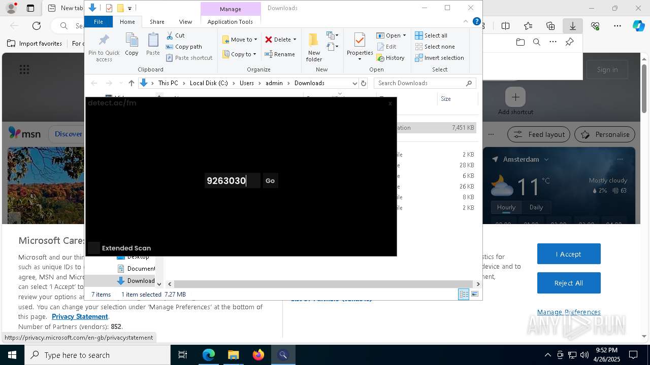Collapse the ribbon with the chevron
The width and height of the screenshot is (650, 365).
[465, 21]
